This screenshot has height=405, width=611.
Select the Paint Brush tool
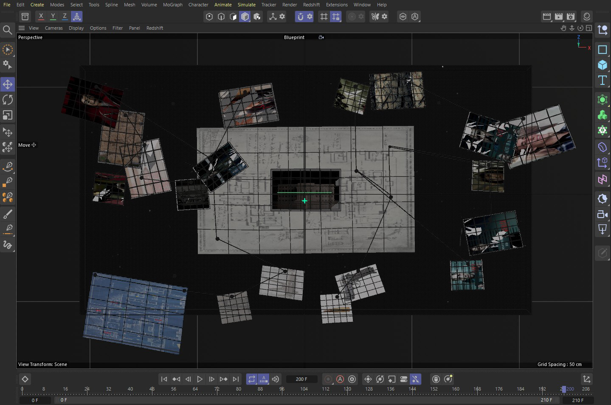[x=8, y=214]
